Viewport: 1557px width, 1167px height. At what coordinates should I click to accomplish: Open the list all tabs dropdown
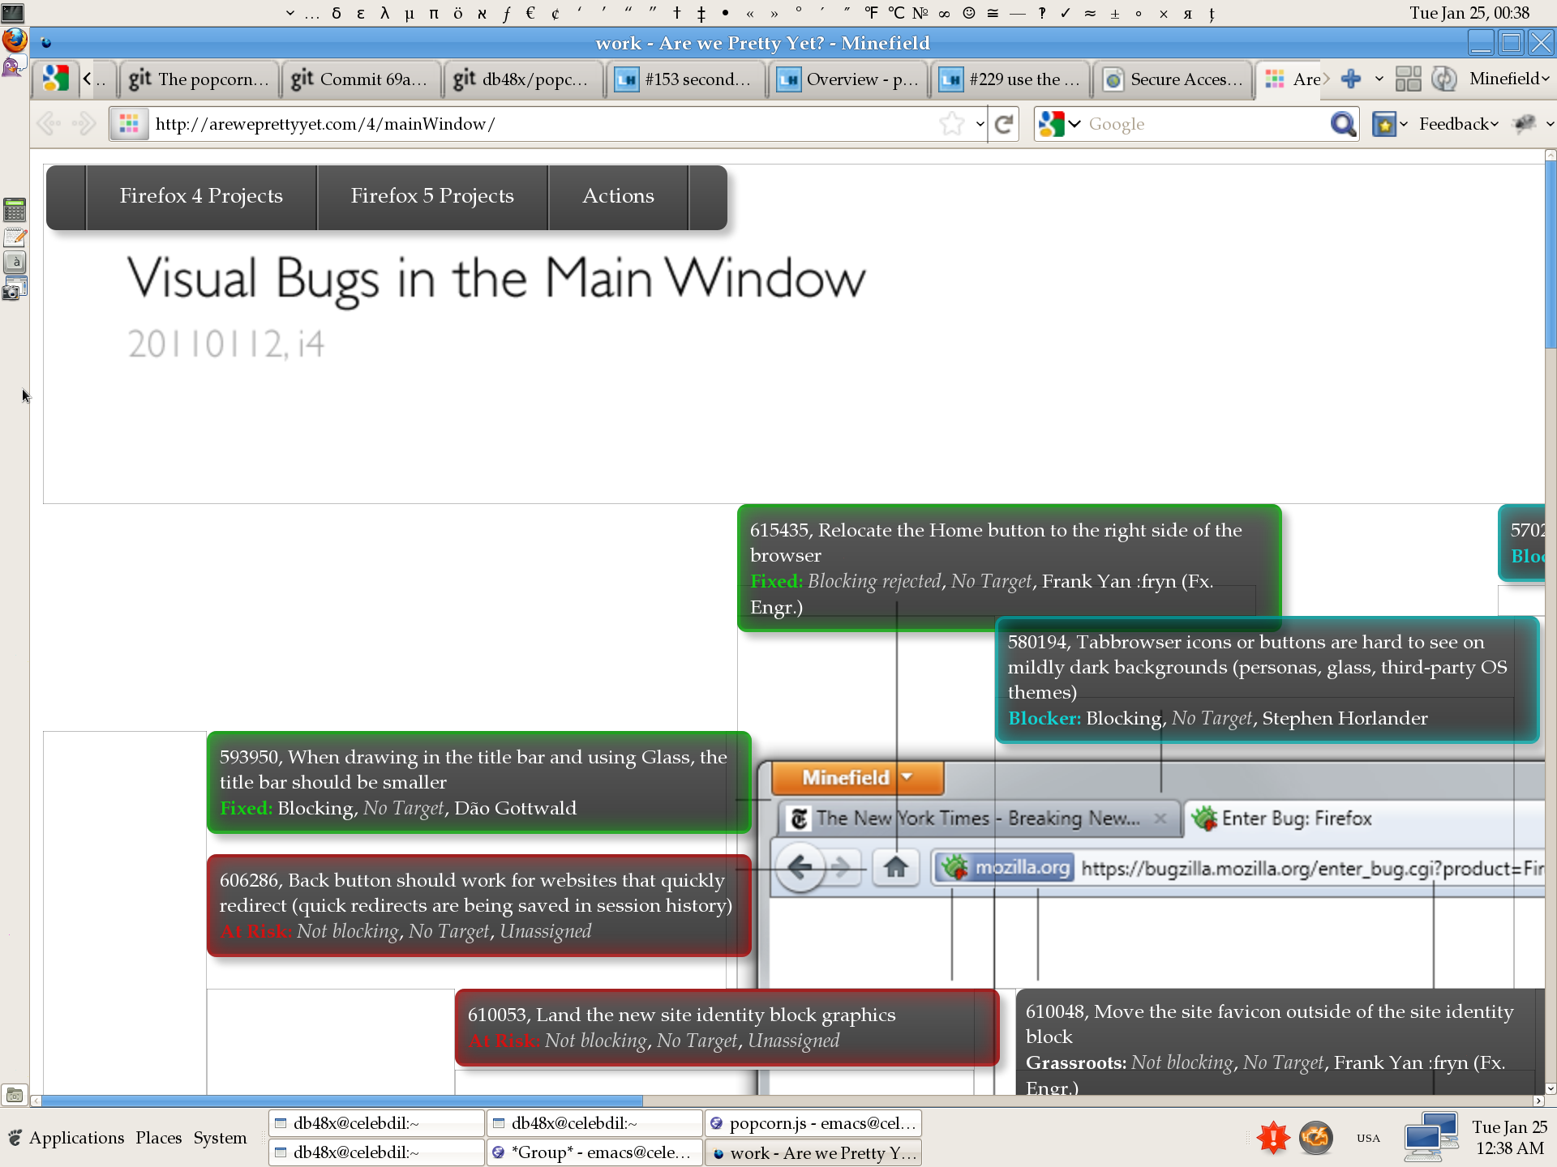(x=1379, y=79)
